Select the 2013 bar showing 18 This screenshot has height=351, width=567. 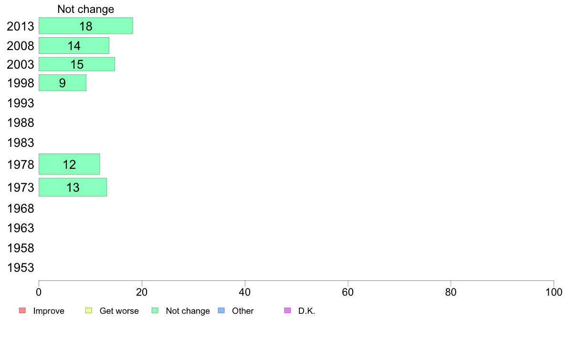pos(86,26)
